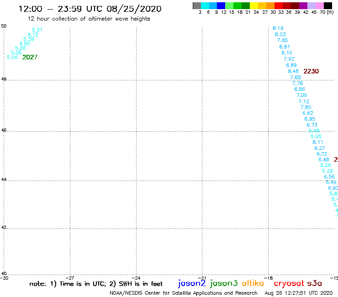Click the Aug 26 12:27:51 UTC timestamp
338x297 pixels.
(299, 293)
